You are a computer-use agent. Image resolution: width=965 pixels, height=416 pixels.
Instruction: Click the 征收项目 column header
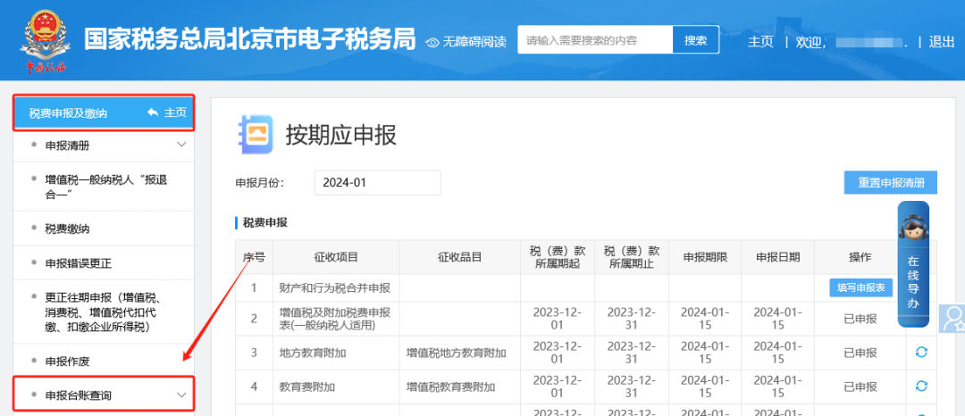click(336, 257)
